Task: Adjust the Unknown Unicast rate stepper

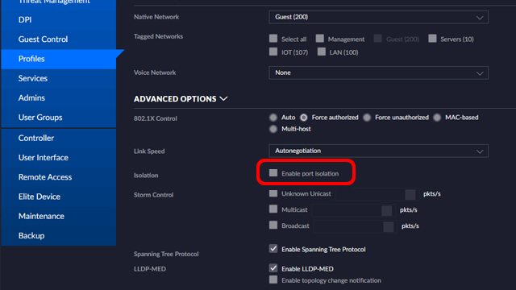Action: [410, 195]
